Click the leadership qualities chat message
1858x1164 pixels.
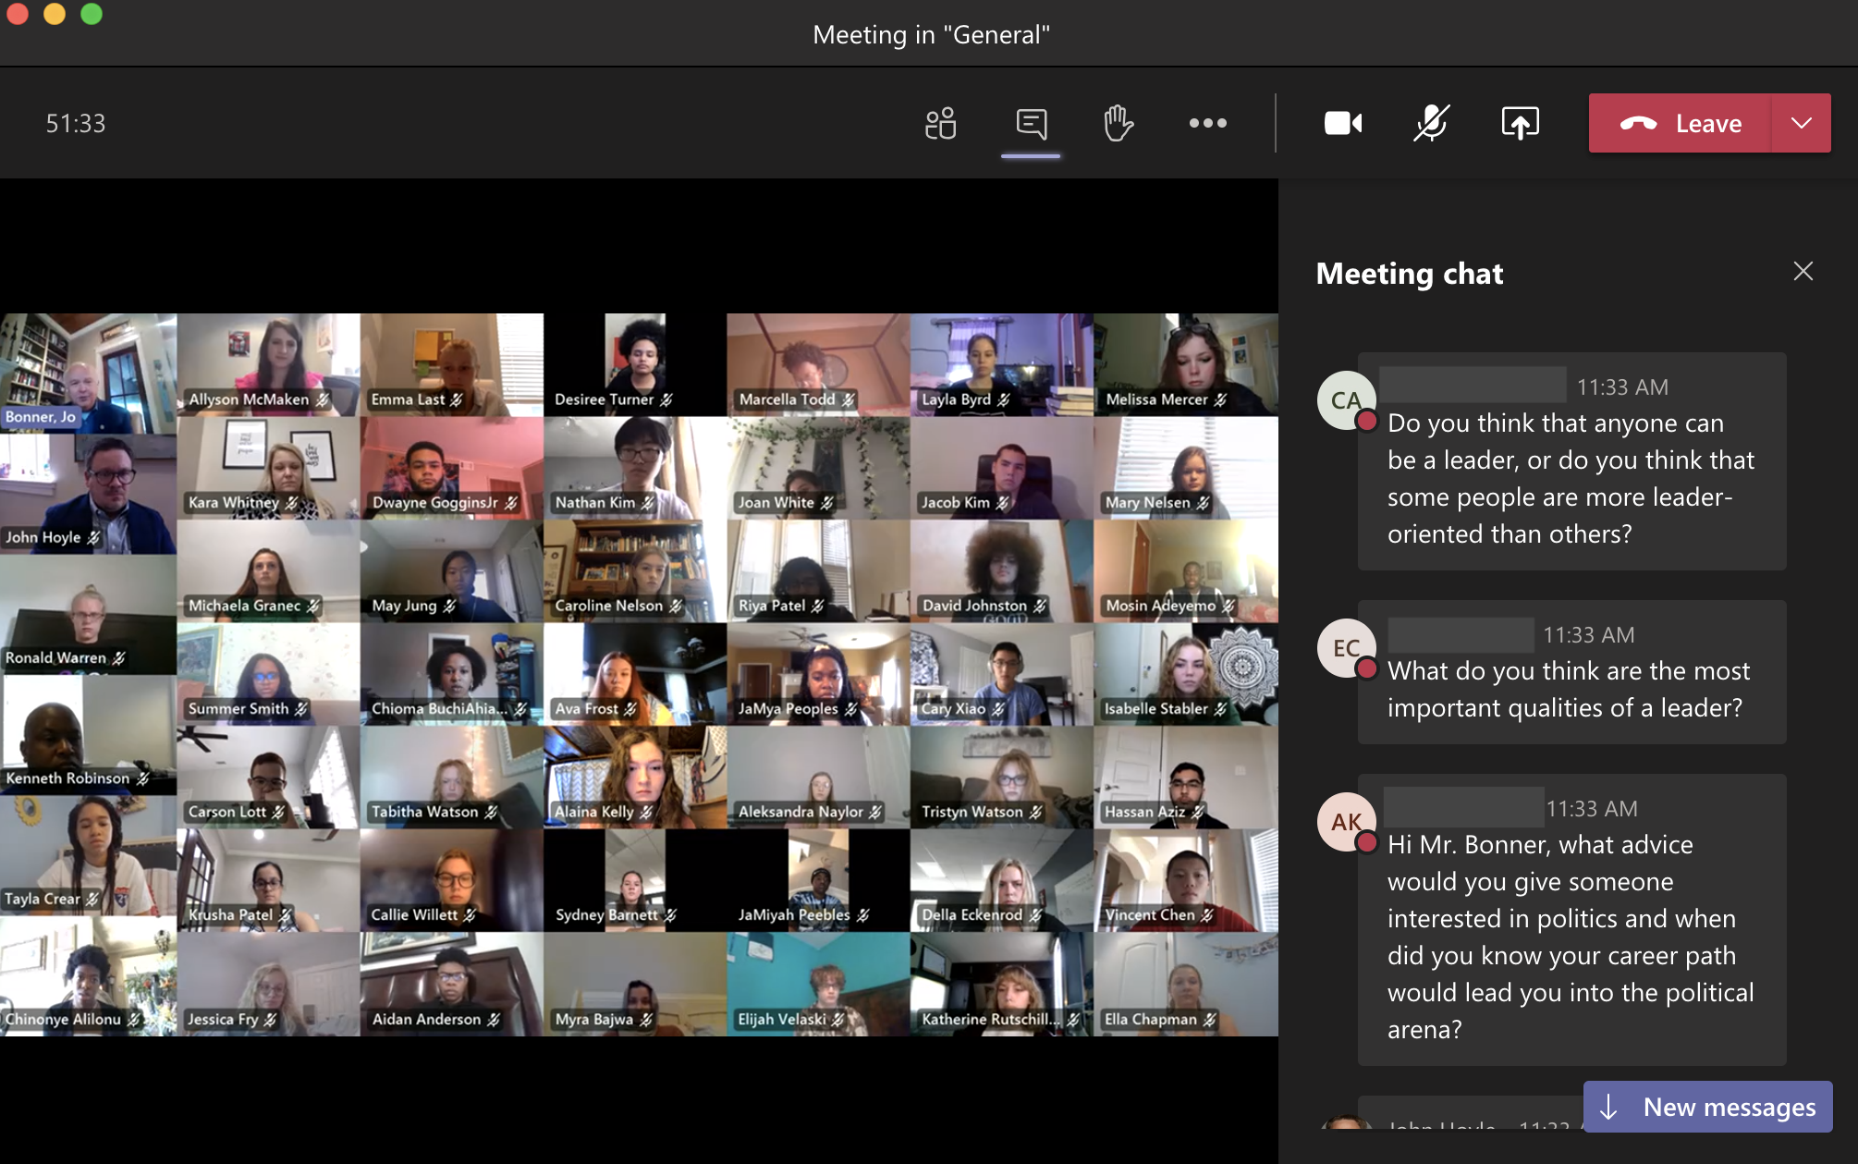1569,689
